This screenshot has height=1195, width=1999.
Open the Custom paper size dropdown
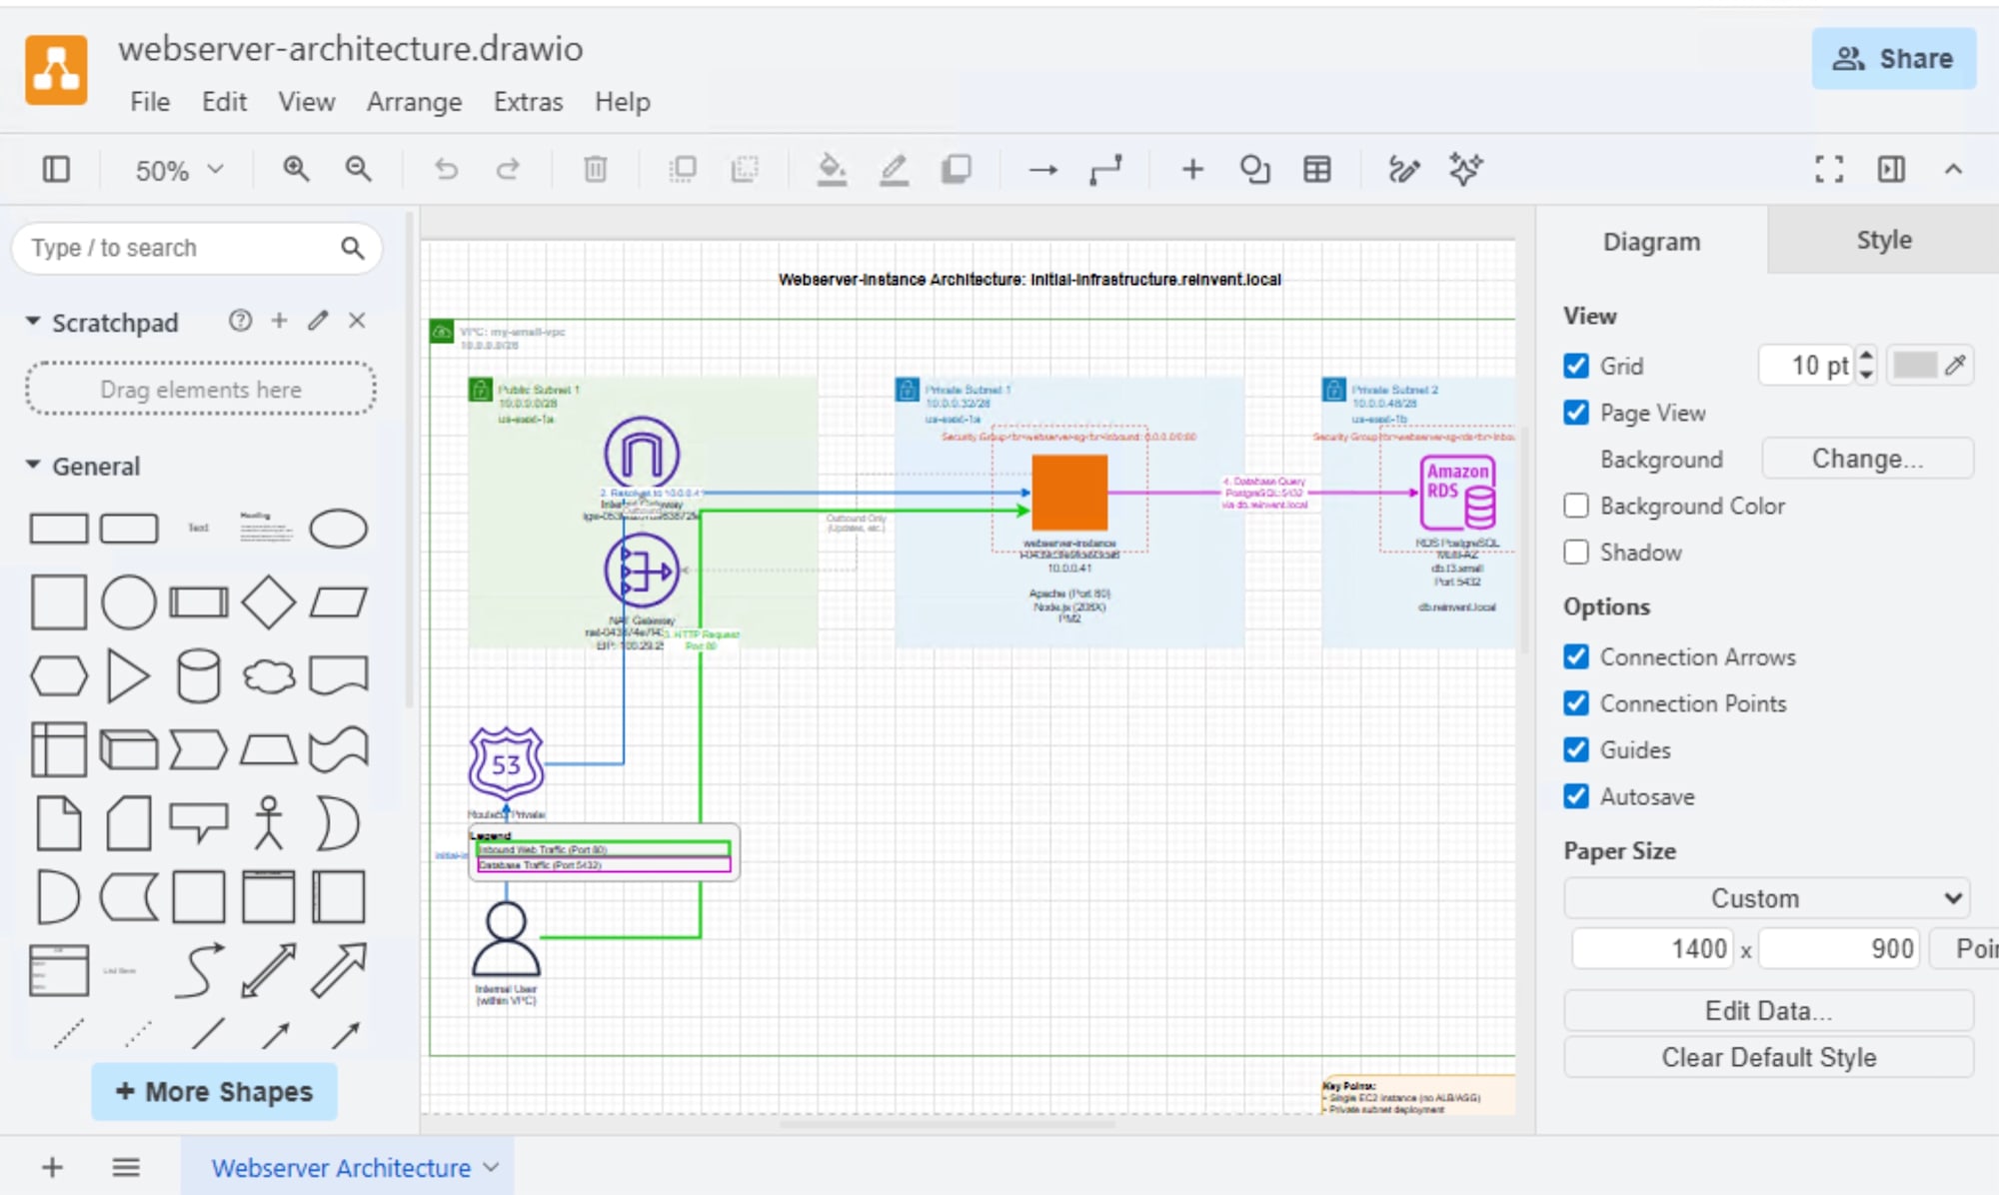[x=1766, y=898]
